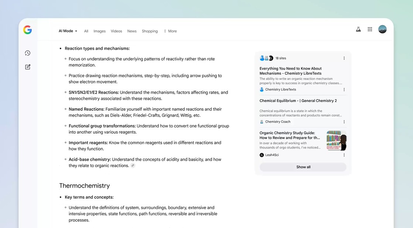The height and width of the screenshot is (228, 413).
Task: Open the Chemistry LibreTexts mechanisms article link
Action: point(290,71)
